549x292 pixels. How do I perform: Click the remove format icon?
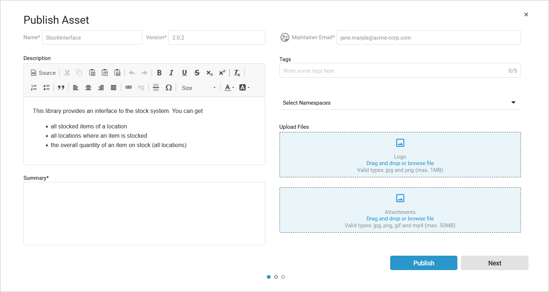tap(237, 73)
